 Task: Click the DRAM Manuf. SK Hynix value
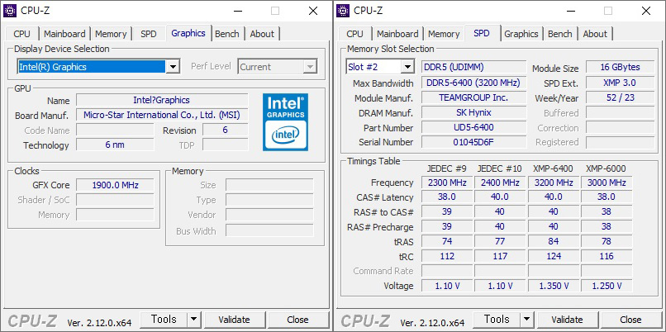(473, 112)
